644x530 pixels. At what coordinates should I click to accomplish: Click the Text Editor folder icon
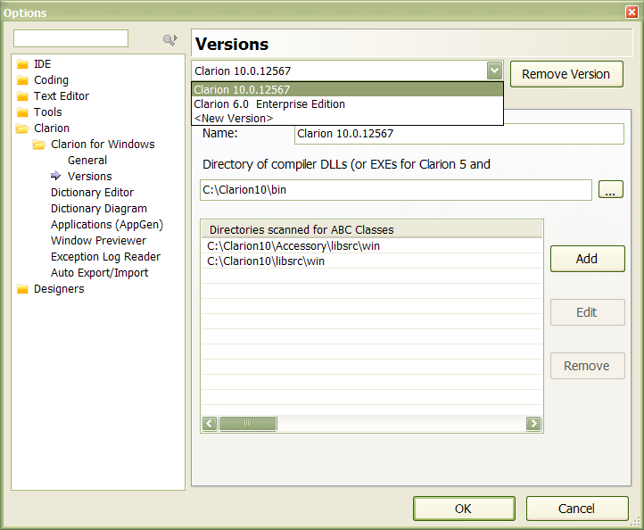point(23,96)
